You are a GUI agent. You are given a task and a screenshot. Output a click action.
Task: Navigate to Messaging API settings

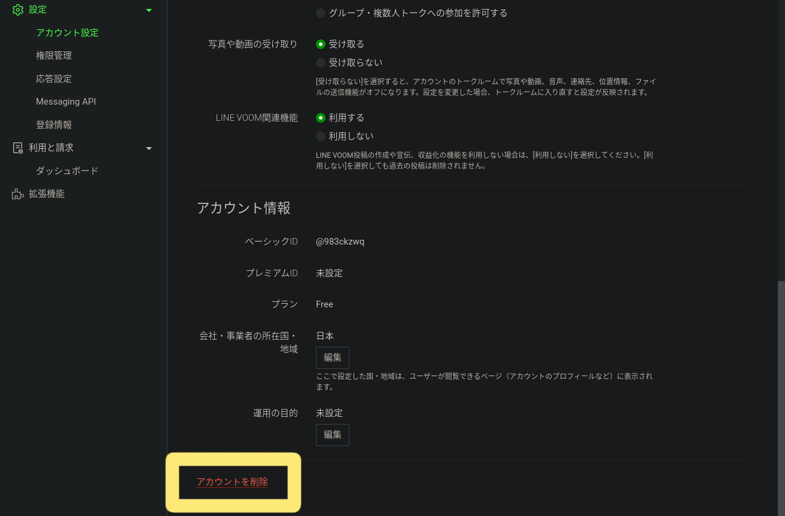66,101
